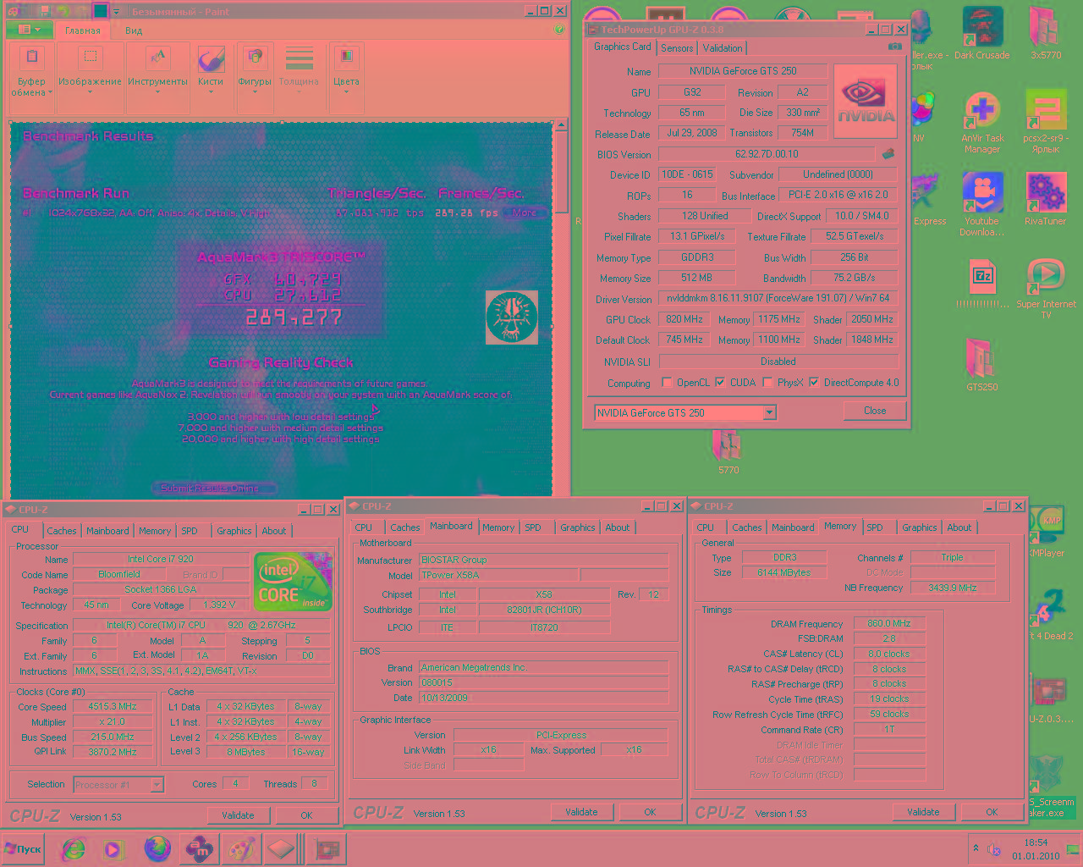
Task: Launch Firefox from the taskbar
Action: point(157,849)
